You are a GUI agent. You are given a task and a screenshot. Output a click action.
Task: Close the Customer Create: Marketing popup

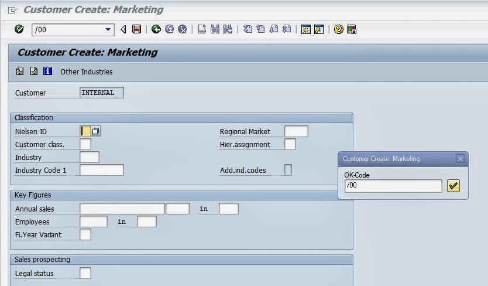460,159
